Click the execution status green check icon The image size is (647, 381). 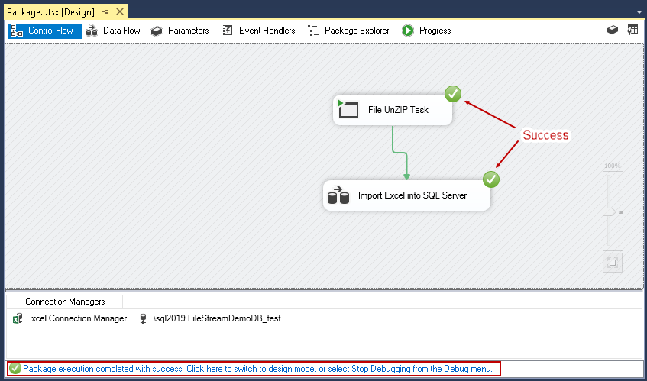click(x=15, y=369)
